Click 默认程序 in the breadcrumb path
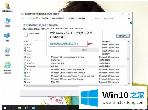This screenshot has width=148, height=110. point(71,19)
